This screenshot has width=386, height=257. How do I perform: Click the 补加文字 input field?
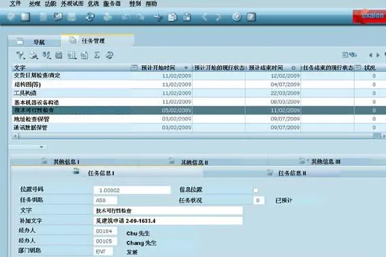pos(168,220)
